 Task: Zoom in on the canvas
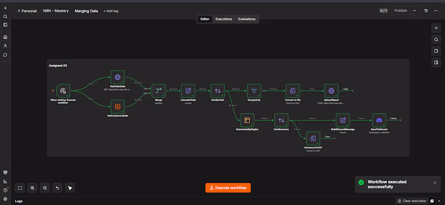(x=32, y=188)
